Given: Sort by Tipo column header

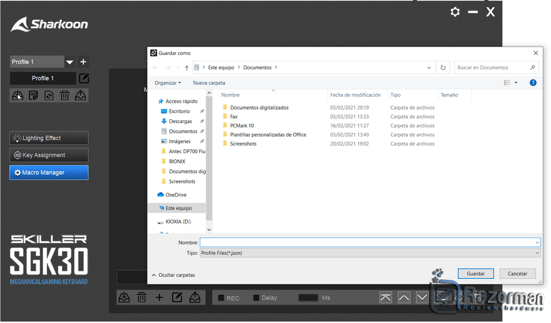Looking at the screenshot, I should click(395, 95).
